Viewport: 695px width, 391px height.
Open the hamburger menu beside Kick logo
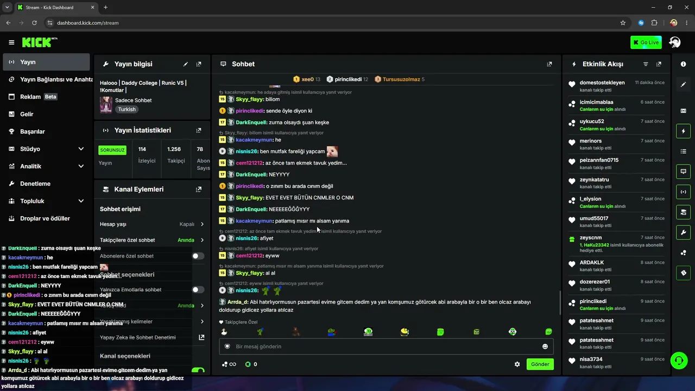[11, 42]
